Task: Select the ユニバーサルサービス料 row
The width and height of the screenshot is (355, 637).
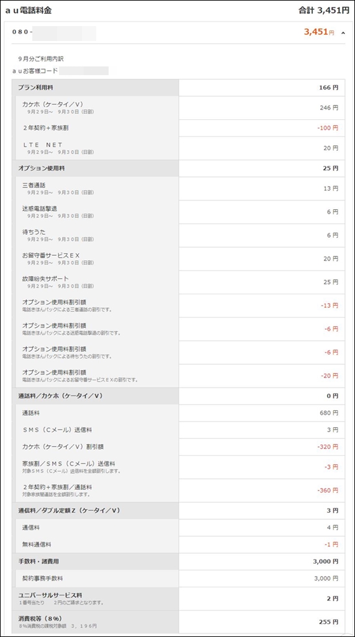Action: 178,599
